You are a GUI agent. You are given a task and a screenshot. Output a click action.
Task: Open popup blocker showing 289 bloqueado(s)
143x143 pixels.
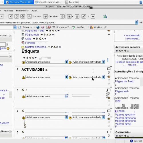click(x=58, y=27)
